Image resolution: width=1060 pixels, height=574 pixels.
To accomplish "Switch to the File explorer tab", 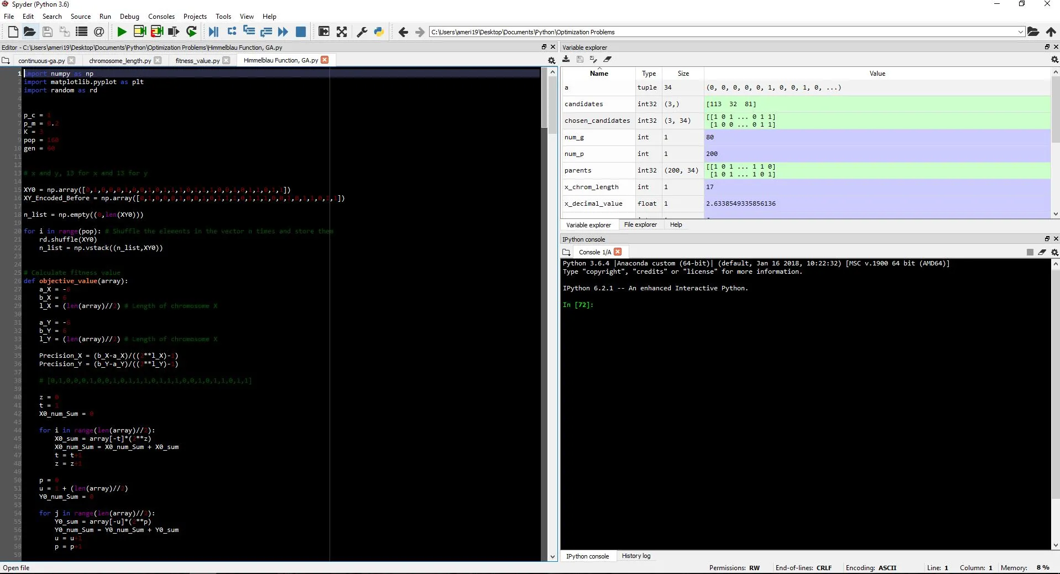I will click(x=640, y=225).
